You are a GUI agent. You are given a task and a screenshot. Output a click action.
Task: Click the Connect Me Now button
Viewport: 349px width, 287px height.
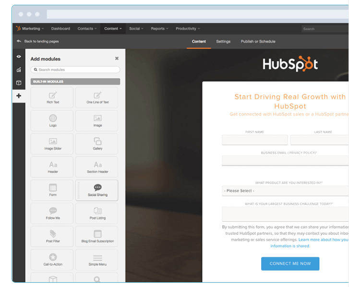tap(290, 263)
